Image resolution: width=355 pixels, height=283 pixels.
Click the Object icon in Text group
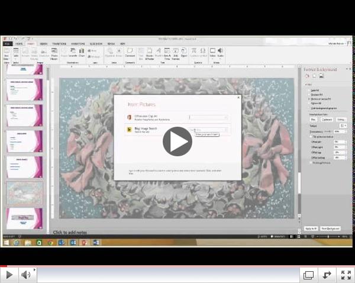[184, 53]
